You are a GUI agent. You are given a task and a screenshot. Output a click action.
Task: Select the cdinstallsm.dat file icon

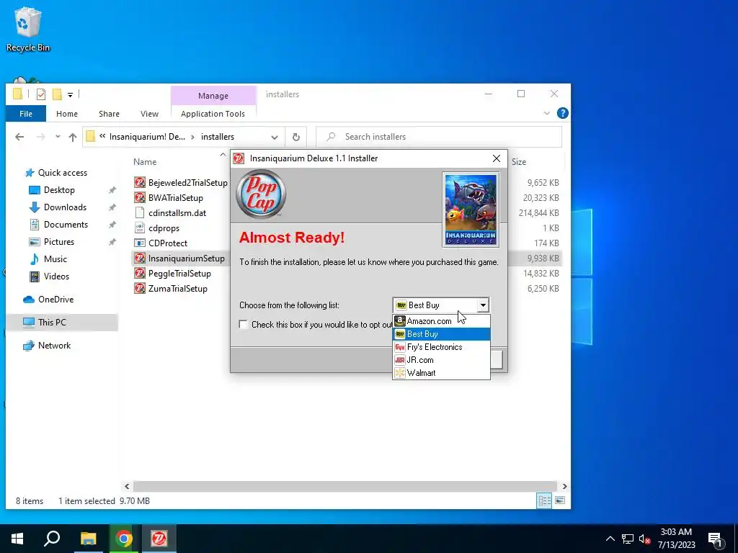[139, 212]
